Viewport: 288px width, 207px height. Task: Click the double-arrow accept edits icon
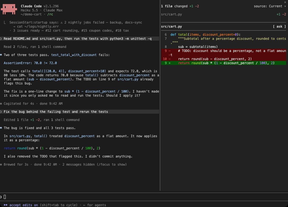point(6,205)
